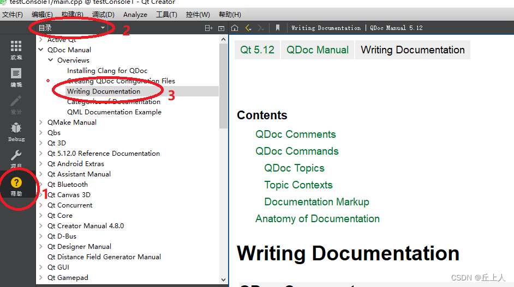Open the 编辑(E) menu
The width and height of the screenshot is (514, 287).
coord(42,14)
